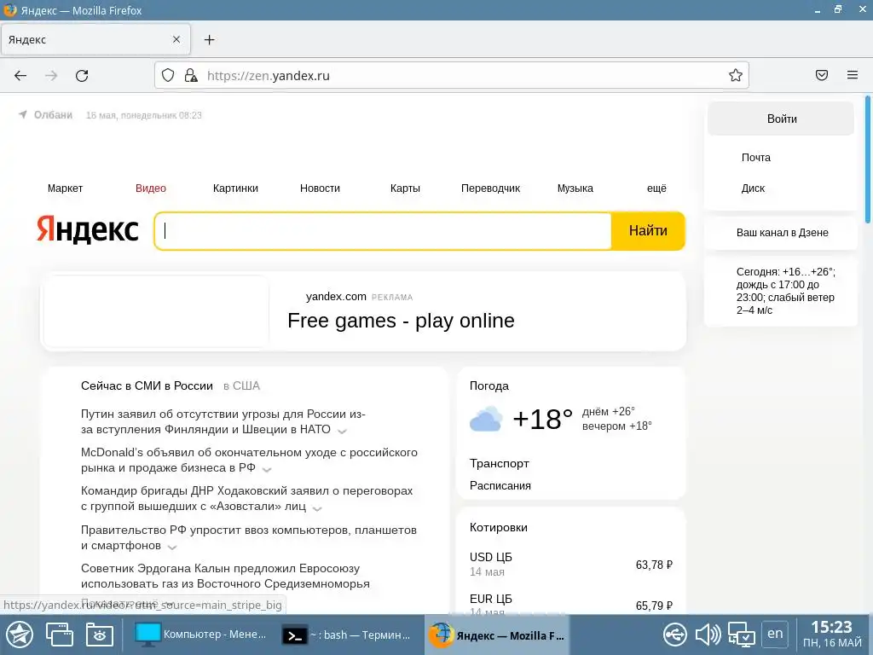Switch to bash Terminal window
873x655 pixels.
[346, 635]
